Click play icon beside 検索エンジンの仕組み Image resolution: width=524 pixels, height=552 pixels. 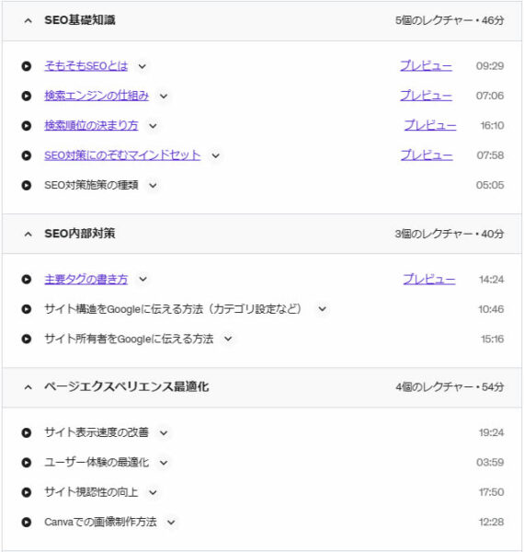coord(27,96)
